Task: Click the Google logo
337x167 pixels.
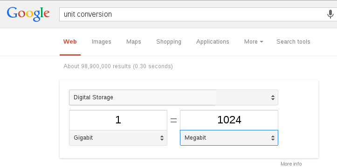Action: click(28, 14)
